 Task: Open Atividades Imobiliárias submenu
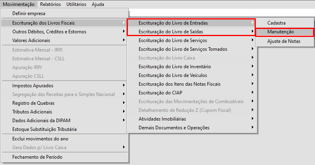point(192,119)
